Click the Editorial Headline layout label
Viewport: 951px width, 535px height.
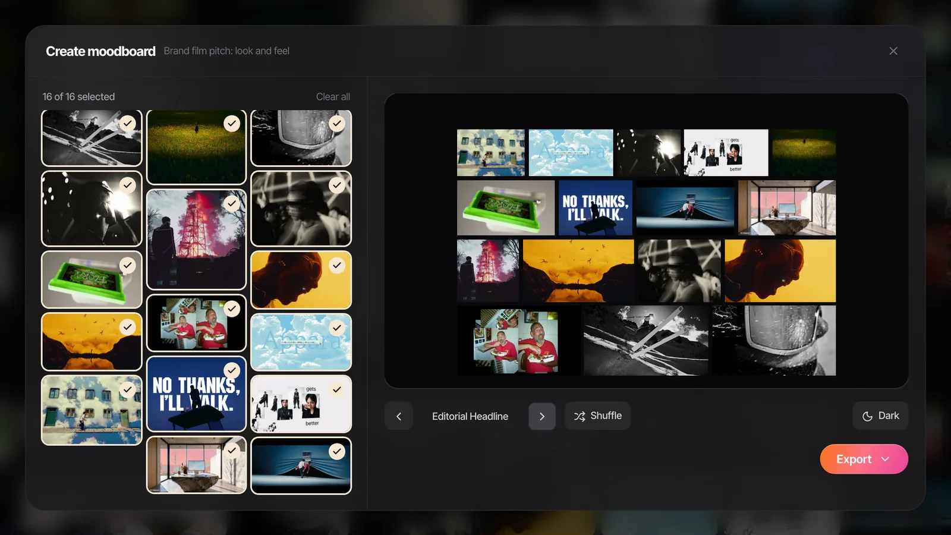(x=470, y=416)
